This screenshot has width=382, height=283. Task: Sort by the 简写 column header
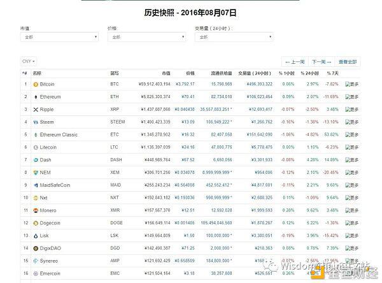pyautogui.click(x=115, y=73)
